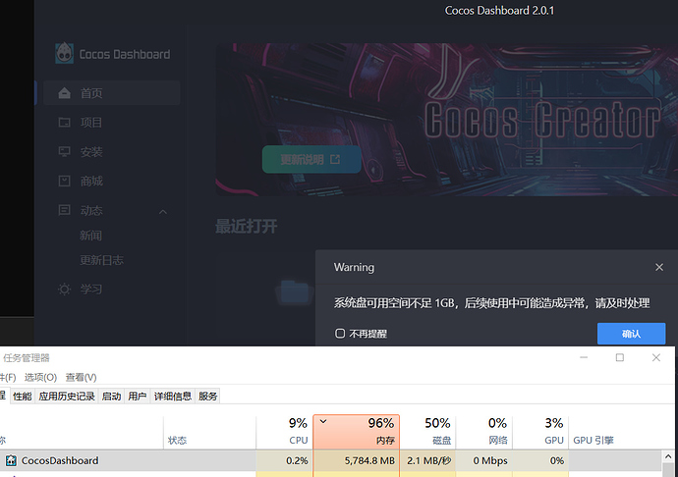Sort processes by 磁盘 disk column
Screen dimensions: 678x477
click(427, 433)
